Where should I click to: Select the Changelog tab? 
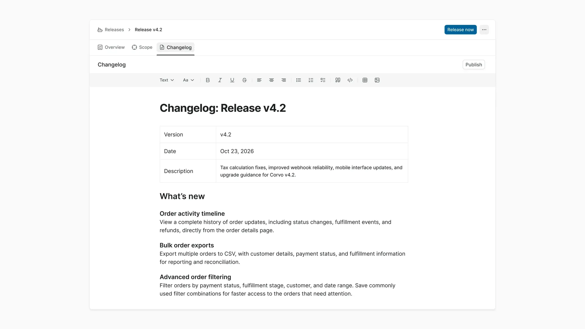pyautogui.click(x=175, y=48)
